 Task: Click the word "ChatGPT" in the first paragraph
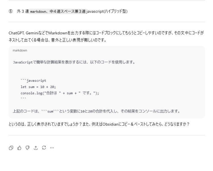16,33
